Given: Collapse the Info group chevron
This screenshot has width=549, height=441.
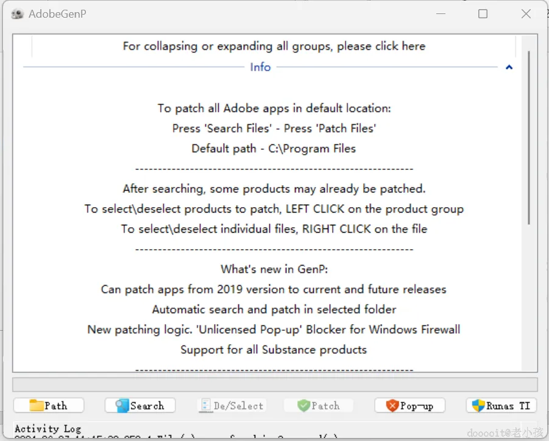Looking at the screenshot, I should 509,67.
